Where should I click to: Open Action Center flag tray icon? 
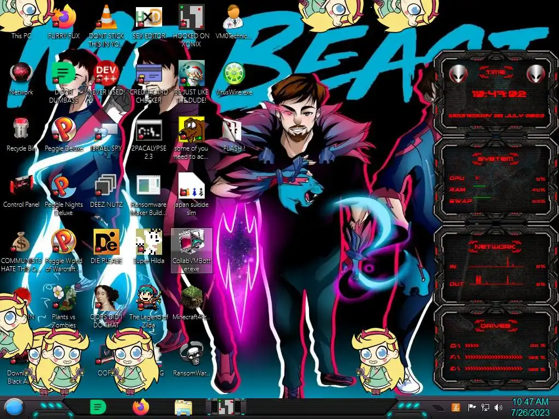pyautogui.click(x=472, y=407)
